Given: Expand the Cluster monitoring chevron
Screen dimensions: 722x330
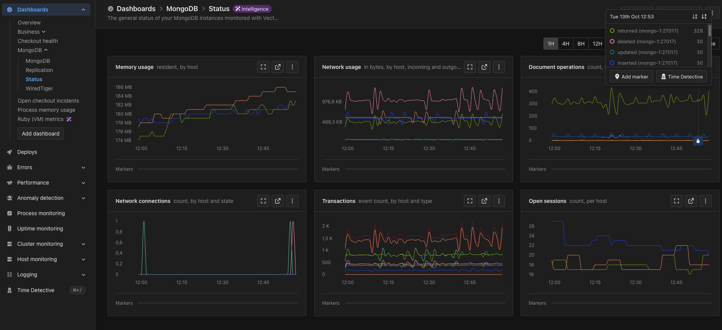Looking at the screenshot, I should 83,244.
